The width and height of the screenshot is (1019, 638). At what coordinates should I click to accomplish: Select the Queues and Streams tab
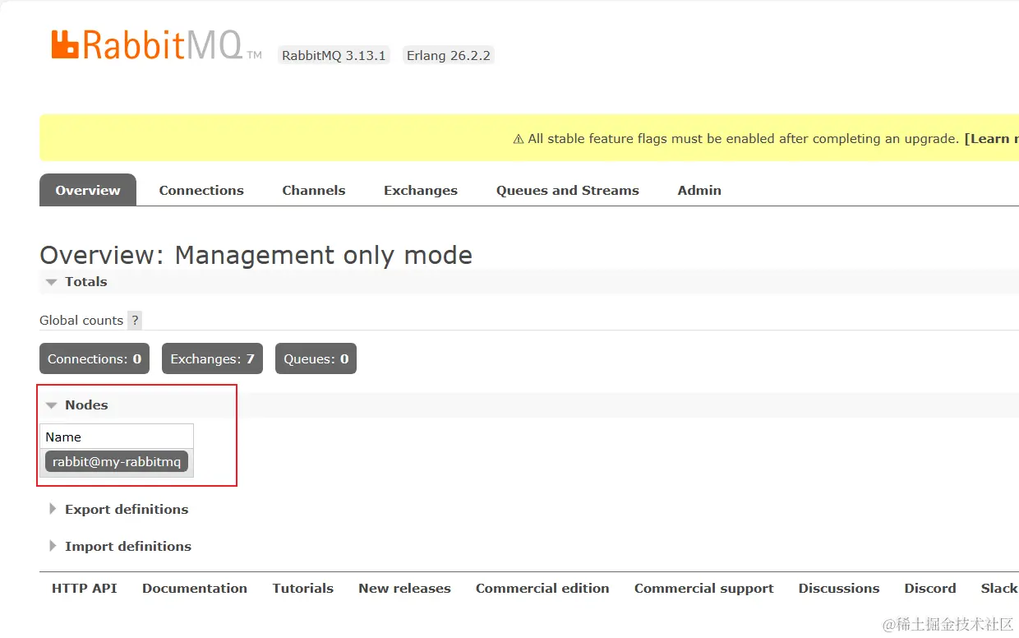coord(568,190)
